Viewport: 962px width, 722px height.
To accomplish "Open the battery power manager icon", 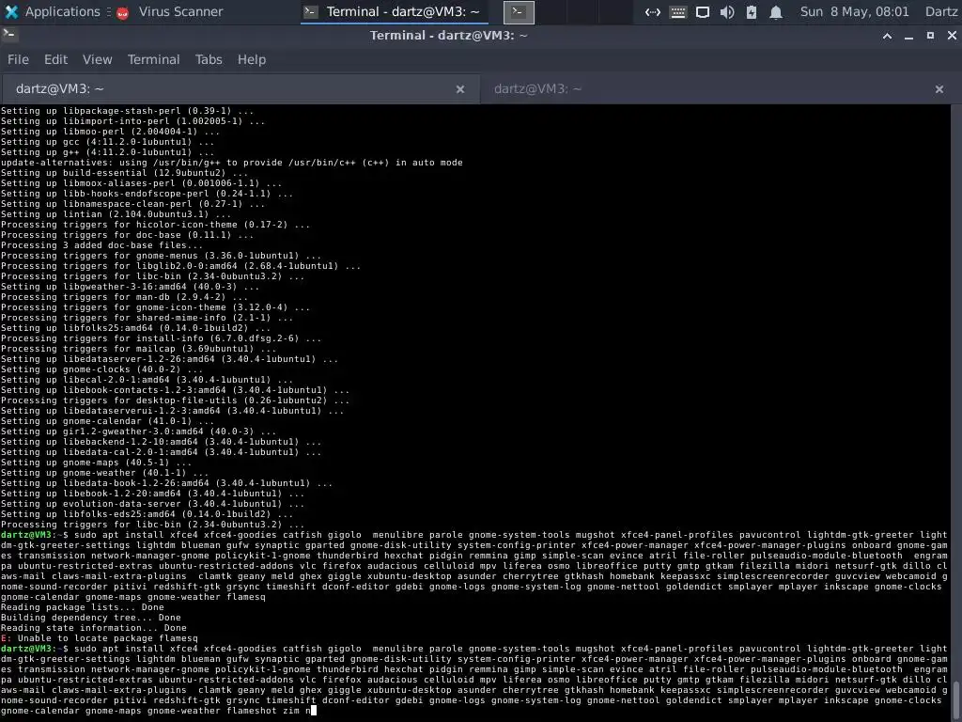I will coord(752,12).
